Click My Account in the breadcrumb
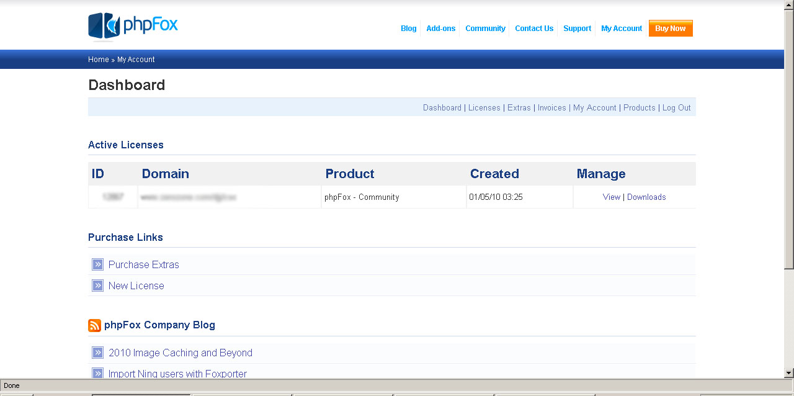The image size is (794, 396). pos(136,60)
